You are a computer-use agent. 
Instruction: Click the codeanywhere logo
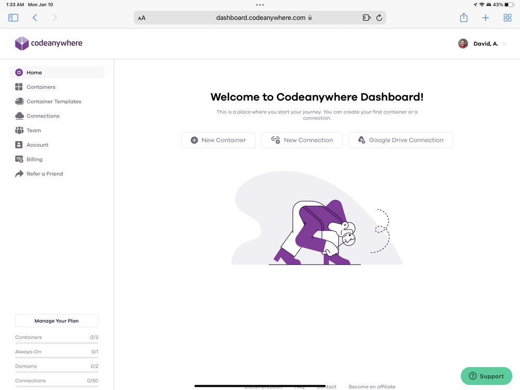49,44
